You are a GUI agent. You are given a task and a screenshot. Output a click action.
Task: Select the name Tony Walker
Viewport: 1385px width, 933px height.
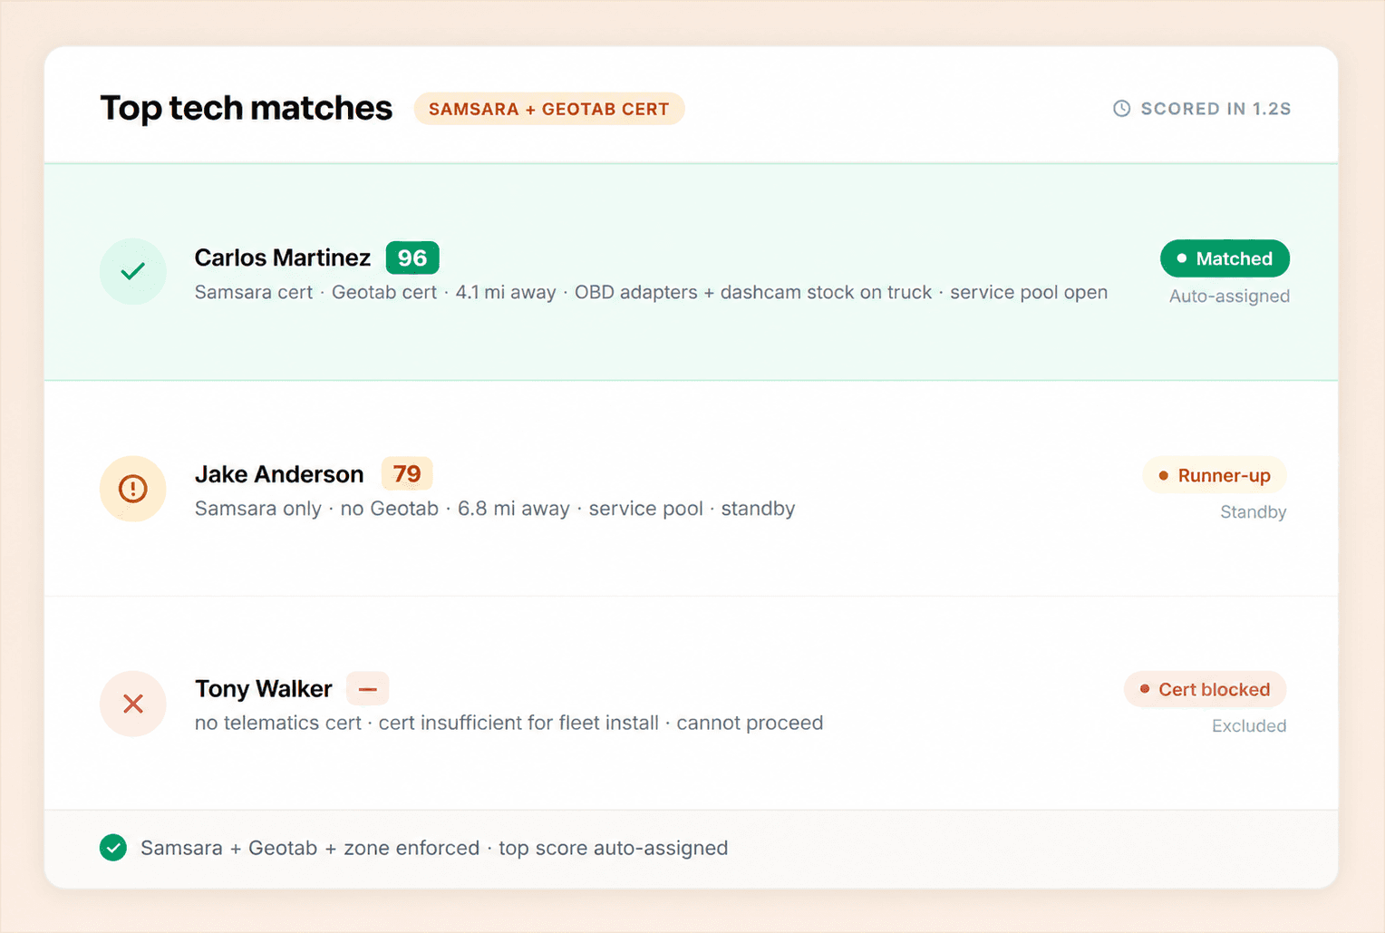[264, 689]
